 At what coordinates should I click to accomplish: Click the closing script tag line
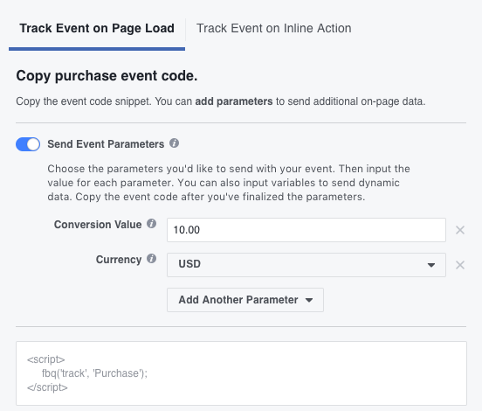(47, 387)
